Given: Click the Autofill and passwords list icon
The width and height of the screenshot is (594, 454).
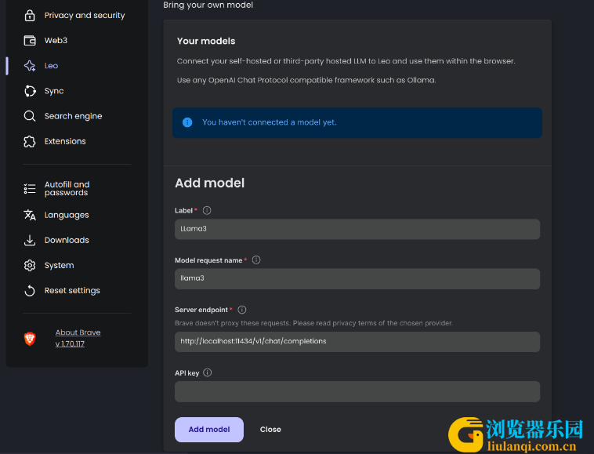Looking at the screenshot, I should 30,189.
